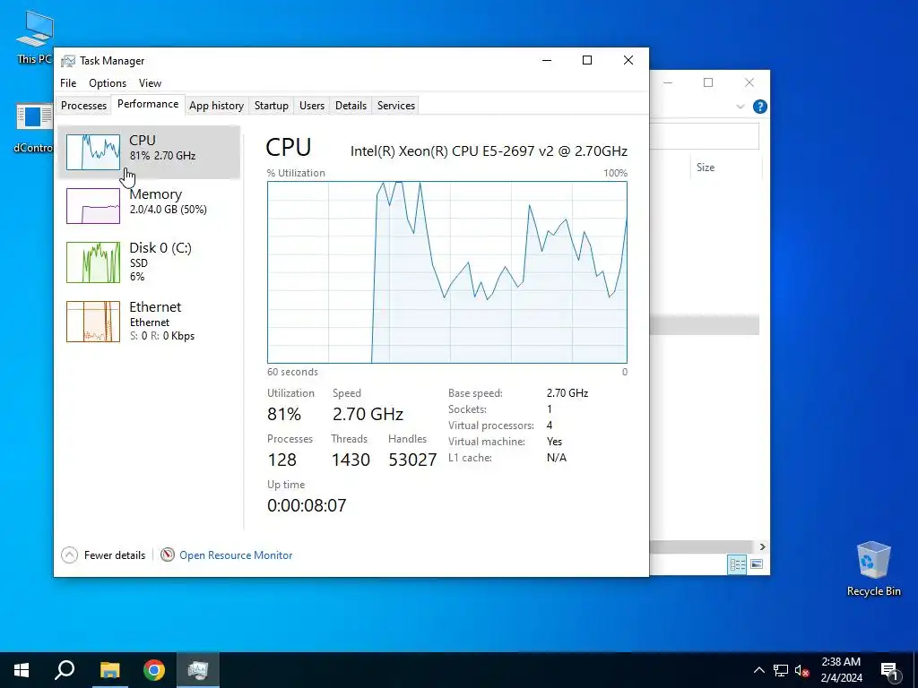Click the up time 0:00:08:07 value
This screenshot has height=688, width=918.
point(307,505)
